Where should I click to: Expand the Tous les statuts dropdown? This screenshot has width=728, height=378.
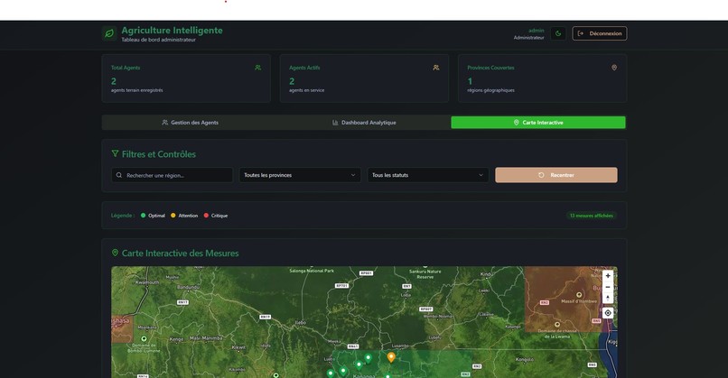click(427, 175)
